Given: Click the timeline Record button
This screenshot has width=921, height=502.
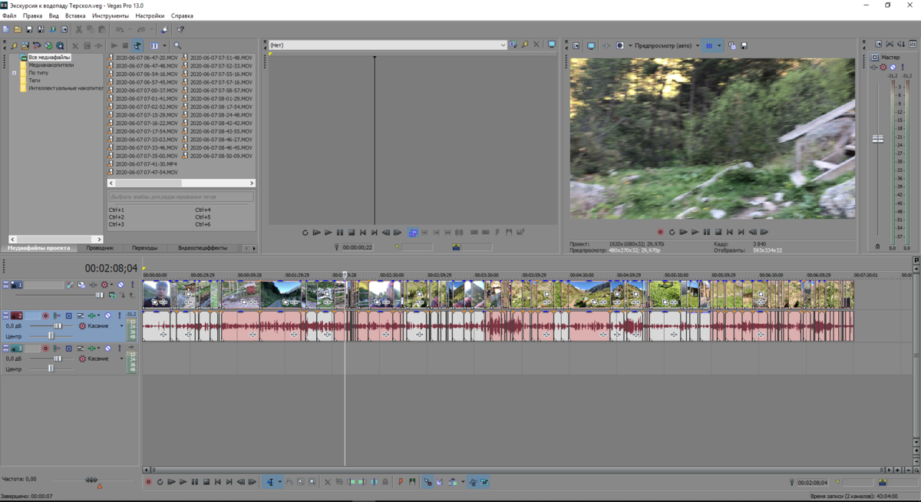Looking at the screenshot, I should click(x=148, y=482).
